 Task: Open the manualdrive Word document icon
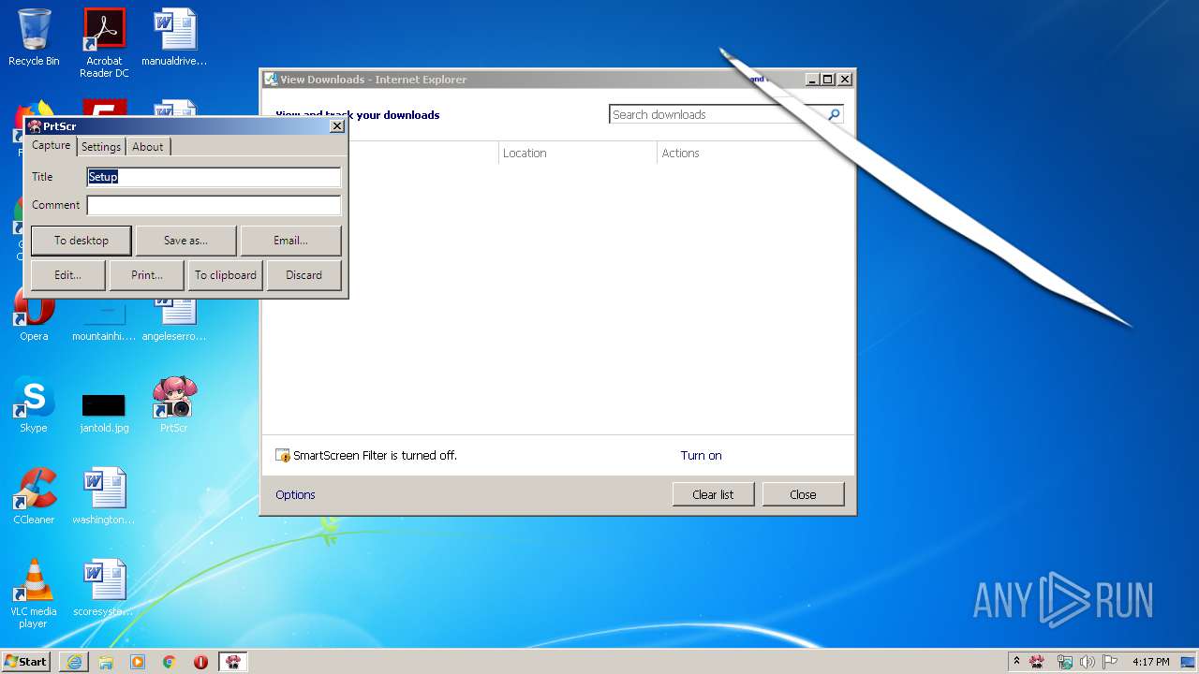point(174,37)
